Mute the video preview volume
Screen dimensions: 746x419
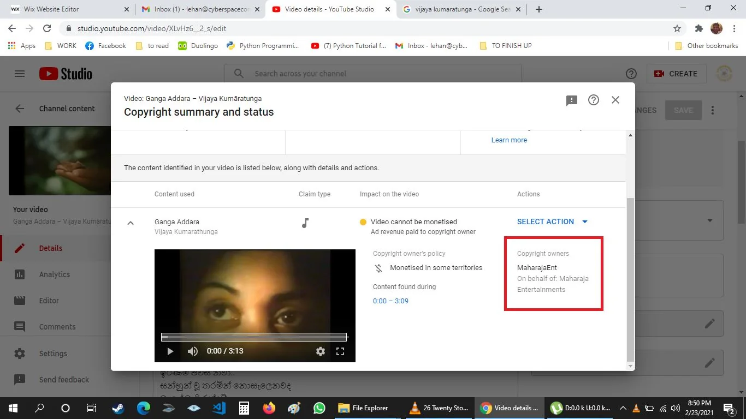tap(193, 351)
